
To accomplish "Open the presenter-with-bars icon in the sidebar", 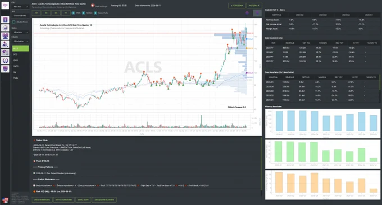I will click(5, 36).
